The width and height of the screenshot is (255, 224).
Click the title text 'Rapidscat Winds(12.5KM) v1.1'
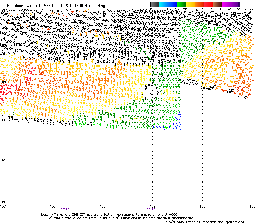tap(35, 6)
